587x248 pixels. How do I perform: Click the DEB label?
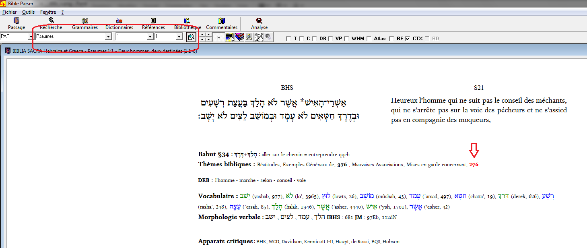coord(204,180)
